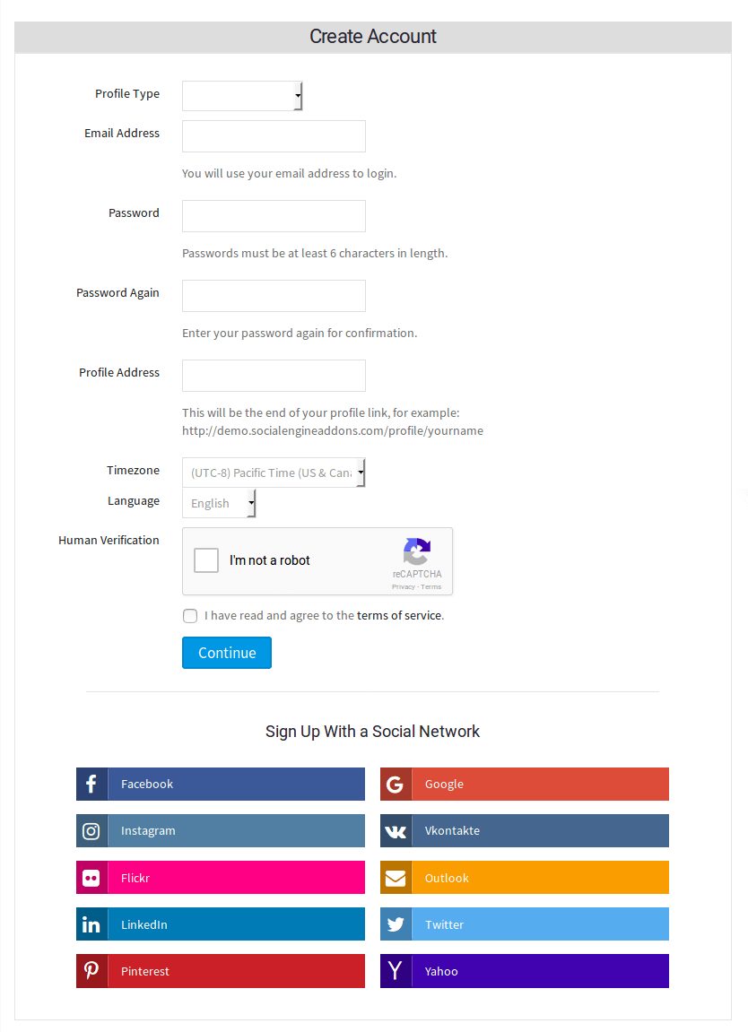This screenshot has height=1032, width=748.
Task: Click the Pinterest logo icon
Action: pyautogui.click(x=91, y=971)
